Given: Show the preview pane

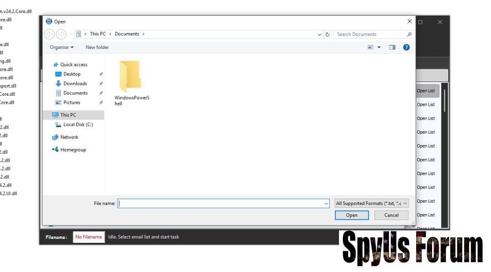Looking at the screenshot, I should pyautogui.click(x=392, y=47).
